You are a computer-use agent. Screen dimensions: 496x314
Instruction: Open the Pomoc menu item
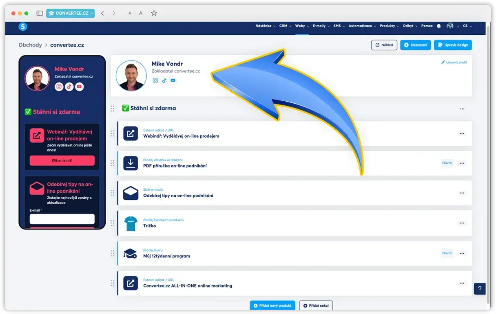pos(427,26)
